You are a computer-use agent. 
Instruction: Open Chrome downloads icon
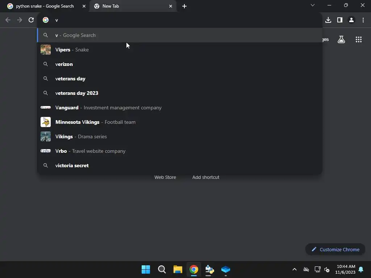(x=328, y=20)
